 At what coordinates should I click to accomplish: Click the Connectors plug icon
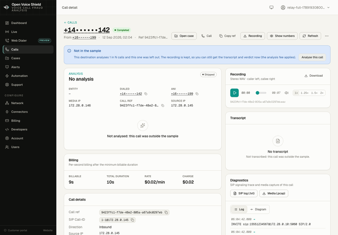point(7,112)
